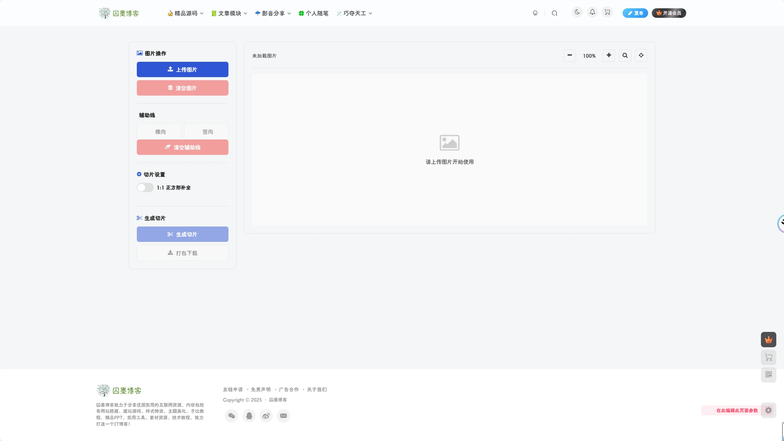
Task: Click the header search icon
Action: pyautogui.click(x=554, y=13)
